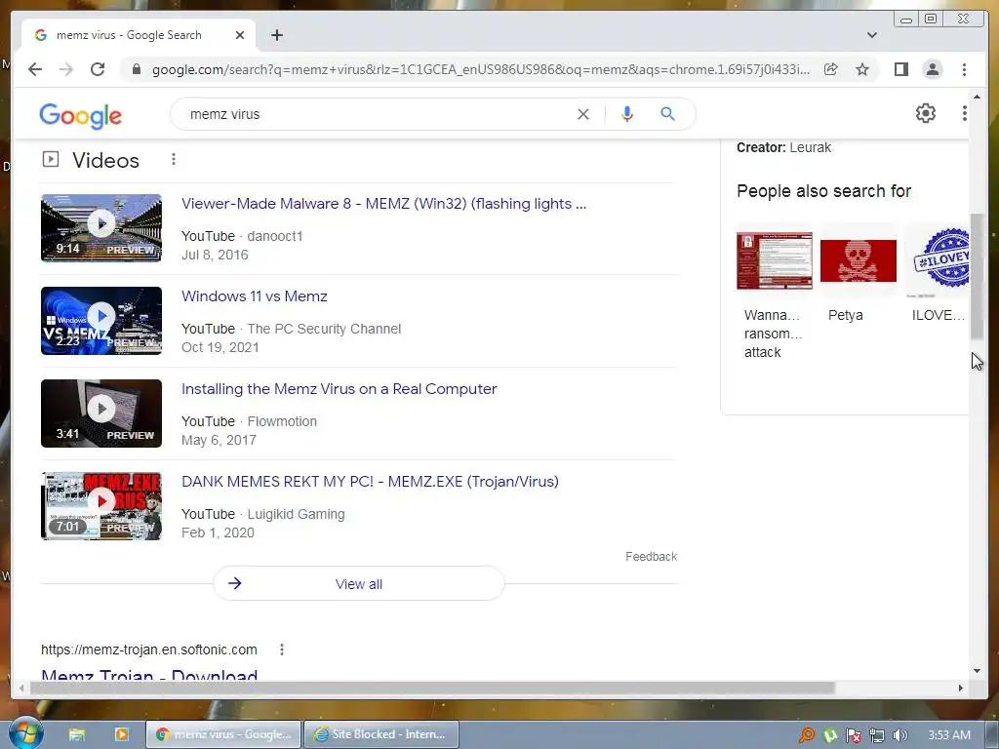Clear the Google search box text
This screenshot has width=999, height=749.
(x=583, y=114)
